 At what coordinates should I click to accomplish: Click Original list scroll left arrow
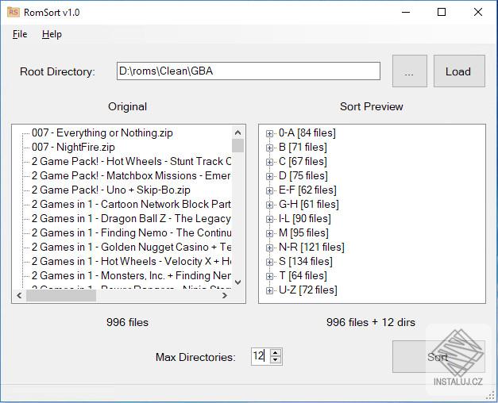pos(19,295)
